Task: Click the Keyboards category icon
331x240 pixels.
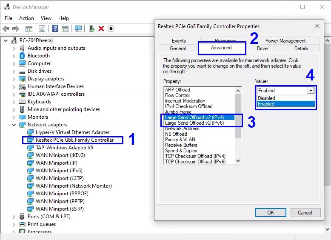Action: click(22, 102)
